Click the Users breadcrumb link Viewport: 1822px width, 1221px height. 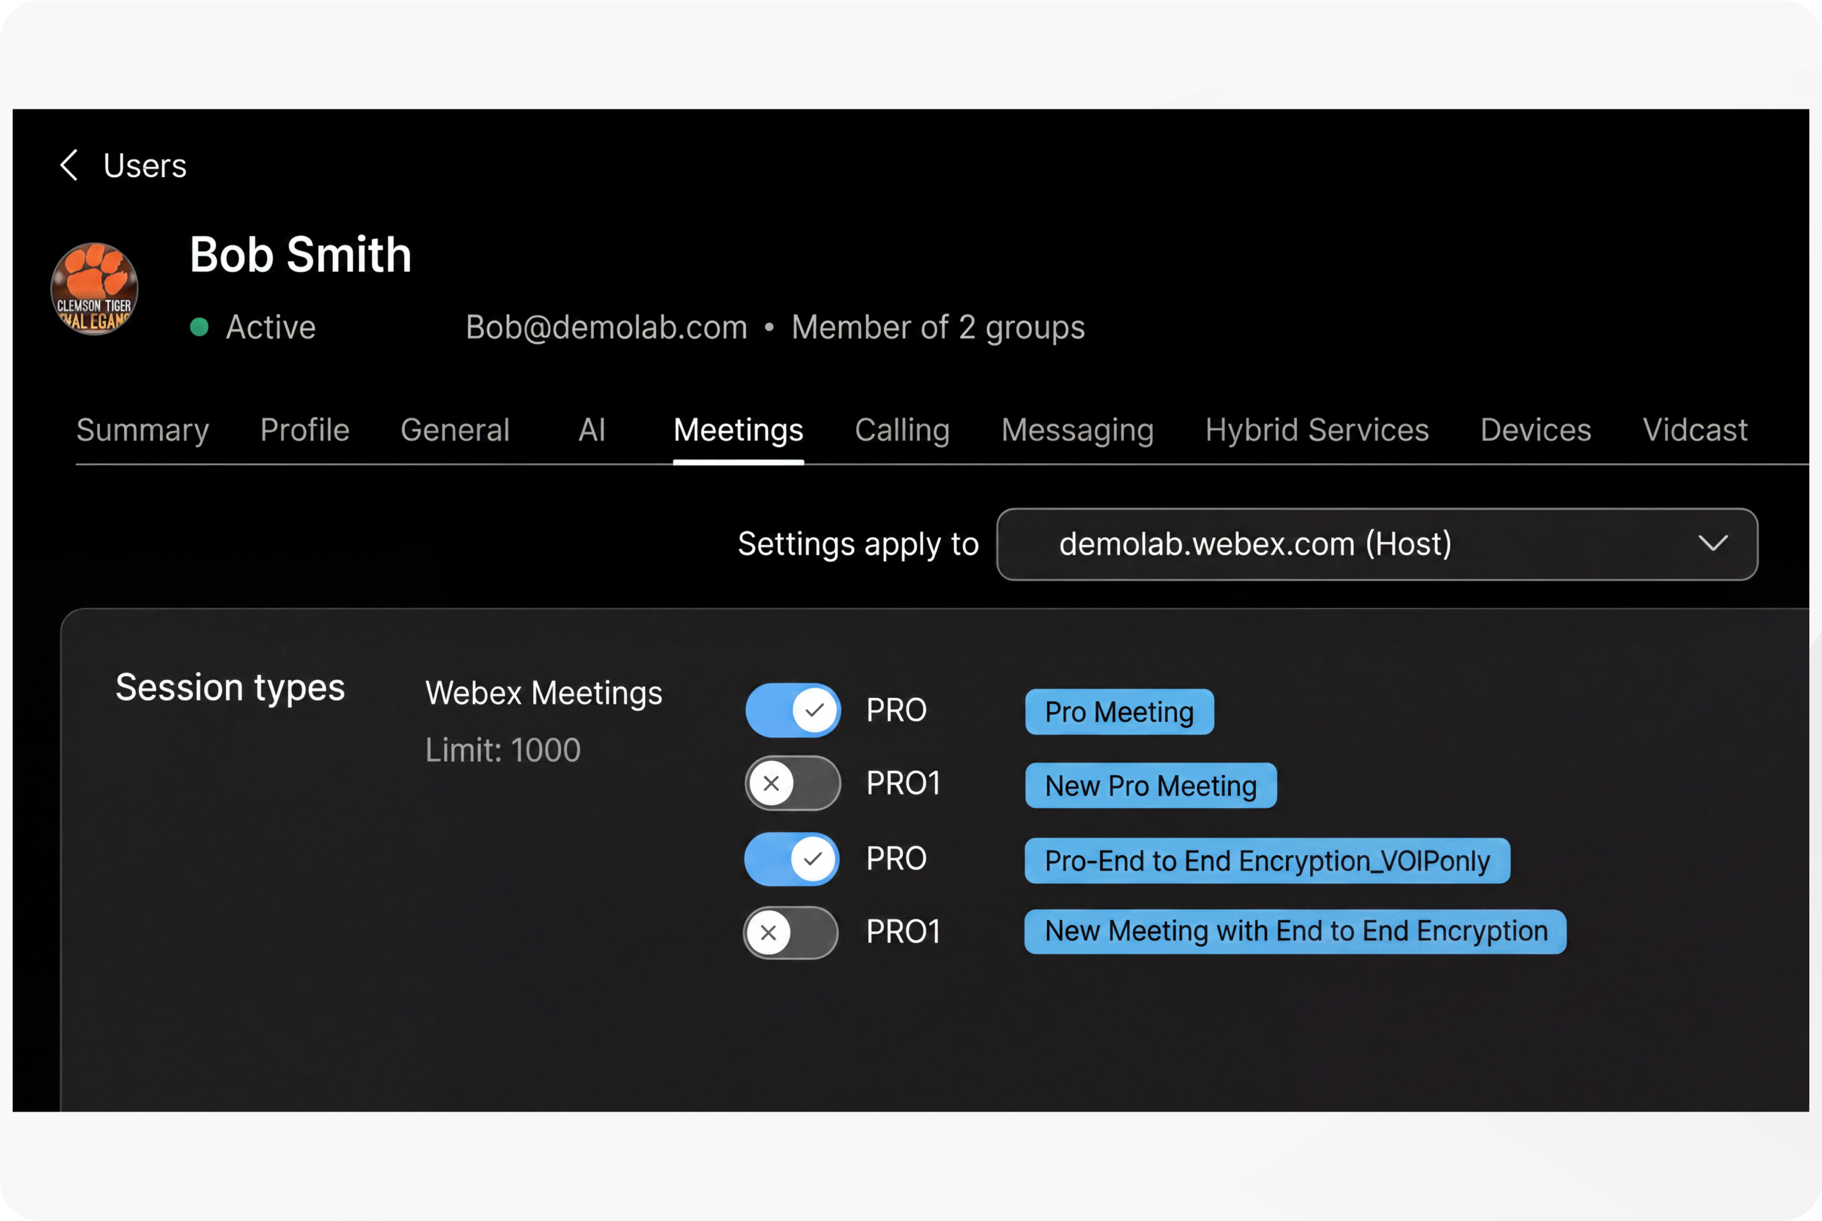145,166
